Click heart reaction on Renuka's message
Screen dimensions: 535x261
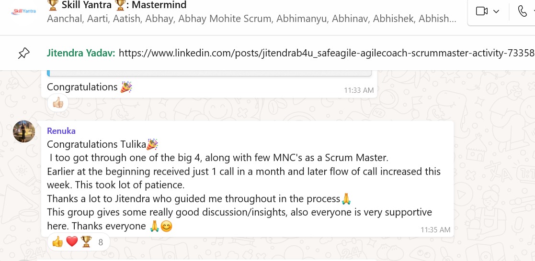[72, 242]
